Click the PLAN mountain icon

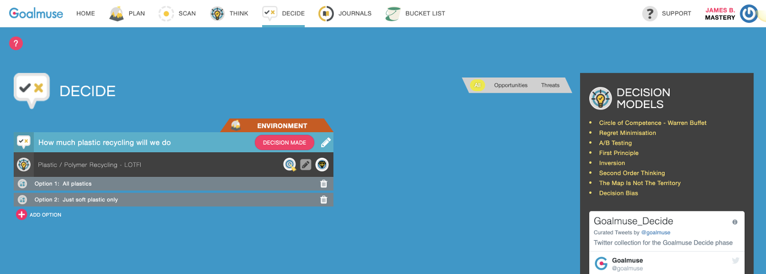point(117,14)
